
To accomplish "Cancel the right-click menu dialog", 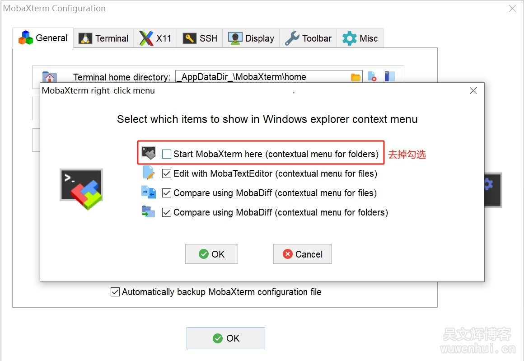I will [302, 254].
